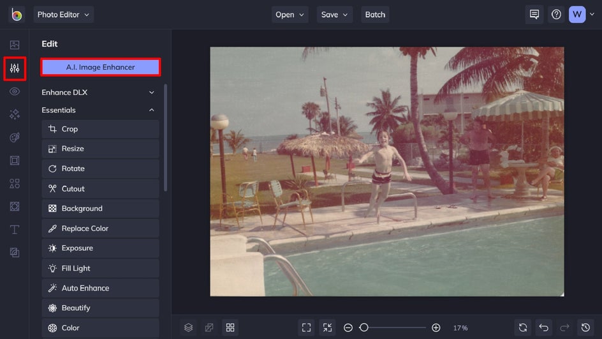Click the redo arrow icon
The image size is (602, 339).
pos(564,328)
